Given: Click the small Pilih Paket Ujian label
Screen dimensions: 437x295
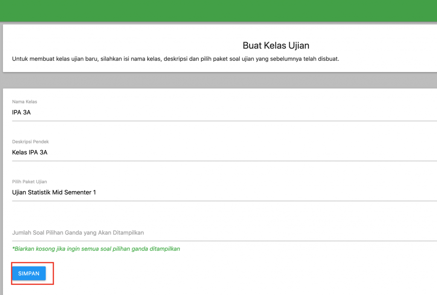Looking at the screenshot, I should [29, 182].
